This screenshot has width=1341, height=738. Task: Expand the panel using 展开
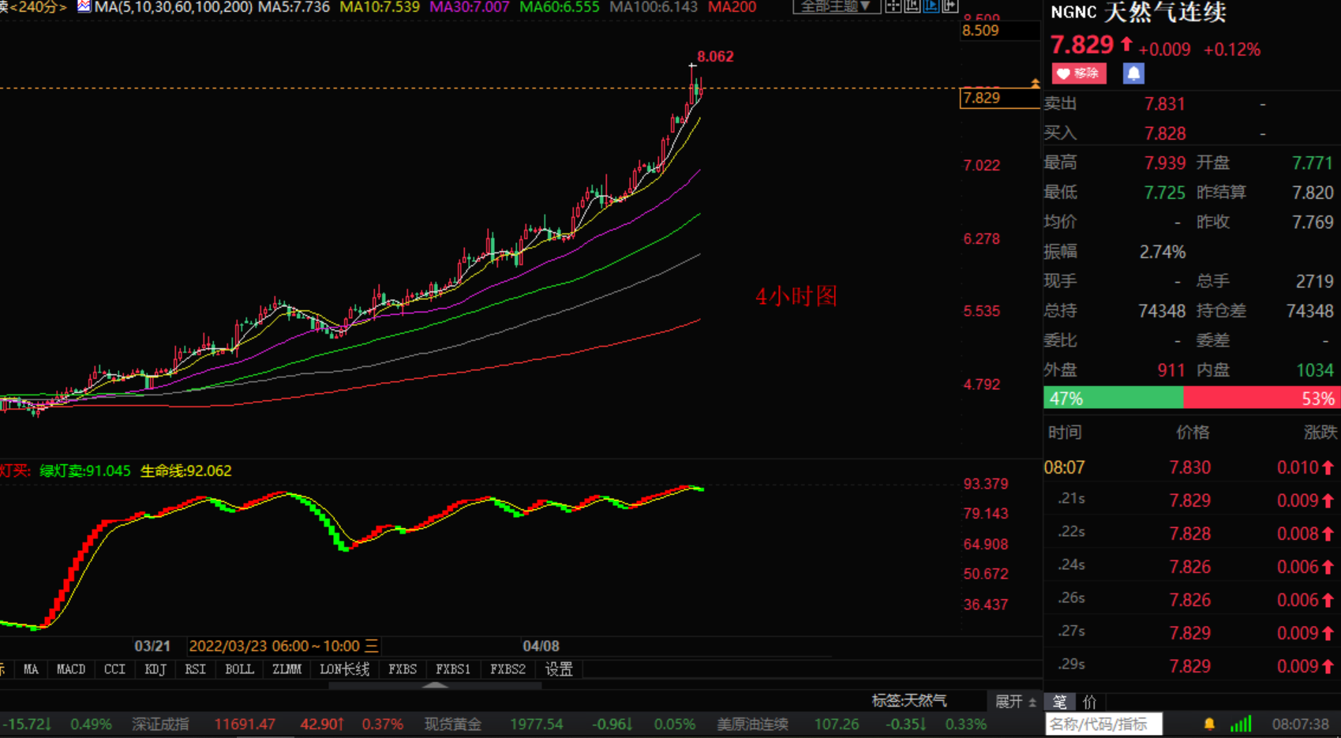pos(1014,702)
